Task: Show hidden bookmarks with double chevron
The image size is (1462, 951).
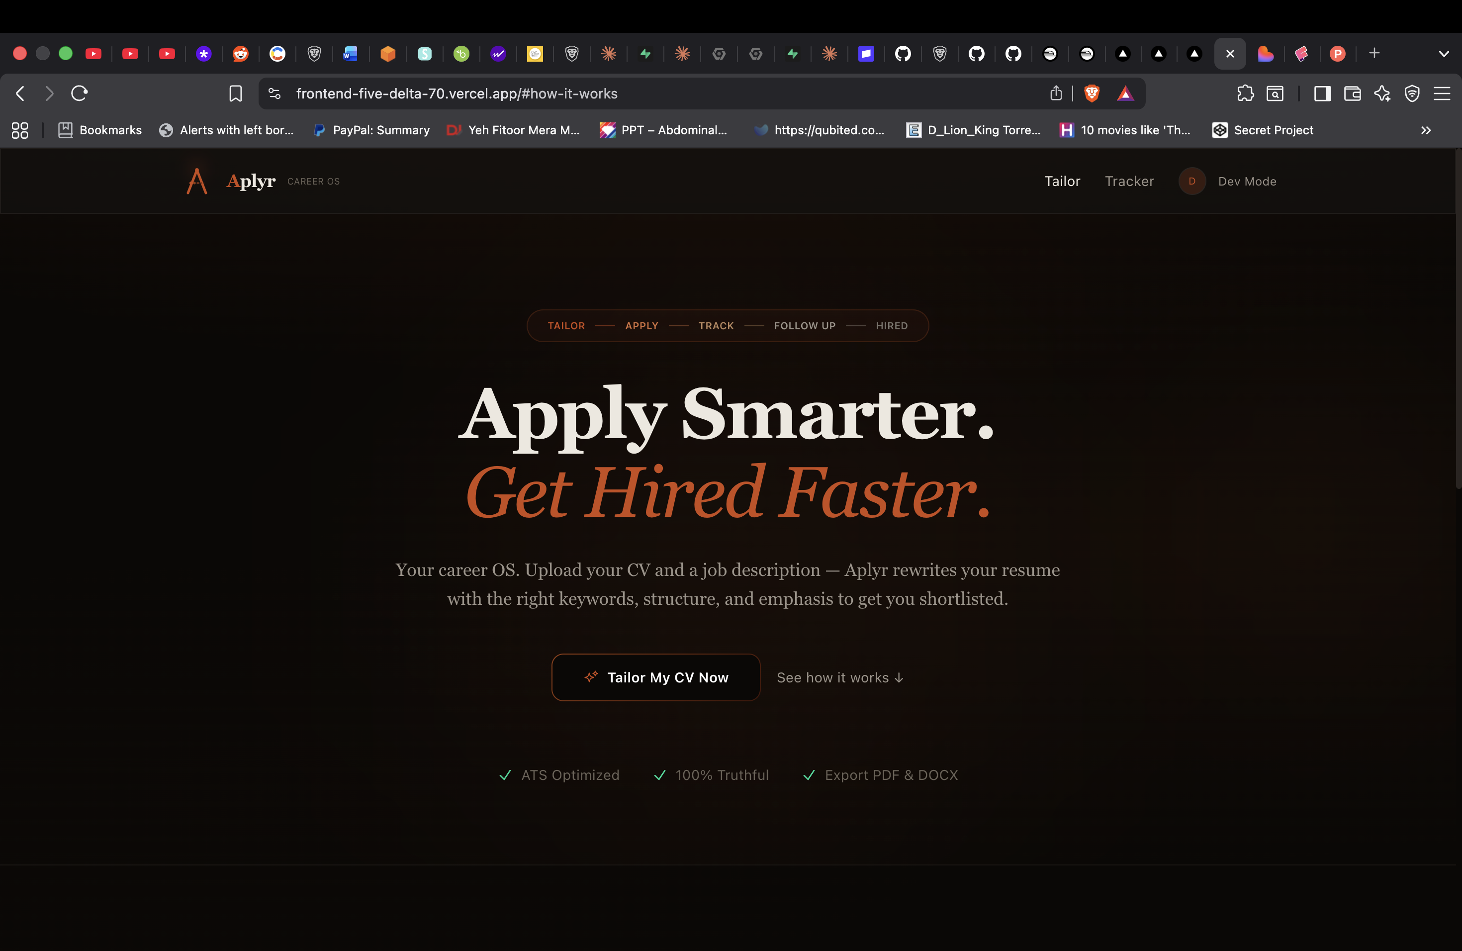Action: coord(1426,130)
